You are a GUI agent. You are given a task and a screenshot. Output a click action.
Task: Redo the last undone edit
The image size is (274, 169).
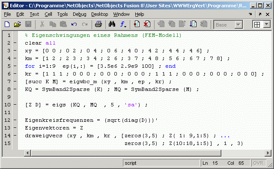tap(85, 24)
